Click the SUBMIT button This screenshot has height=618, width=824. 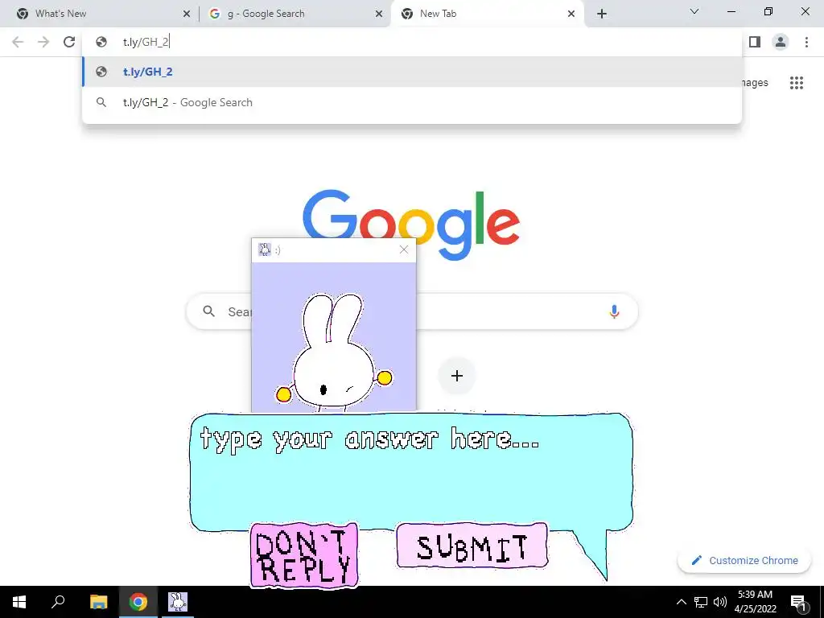(x=472, y=546)
